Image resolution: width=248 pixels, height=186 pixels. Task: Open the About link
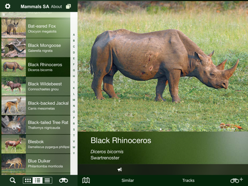[x=56, y=7]
